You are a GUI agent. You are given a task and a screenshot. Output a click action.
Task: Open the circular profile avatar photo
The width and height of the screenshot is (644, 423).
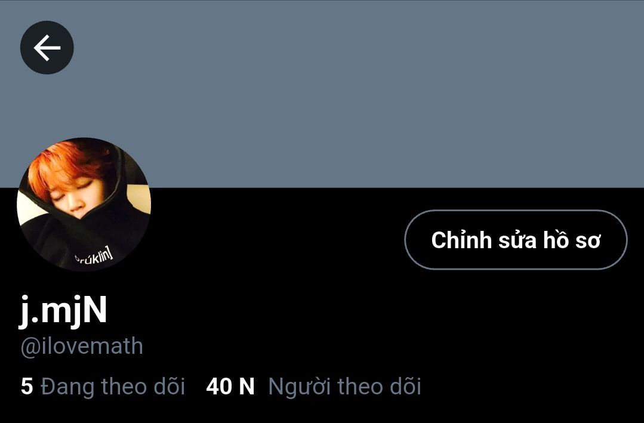coord(84,204)
